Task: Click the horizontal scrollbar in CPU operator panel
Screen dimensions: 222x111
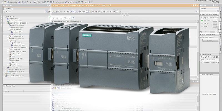Action: pyautogui.click(x=209, y=32)
